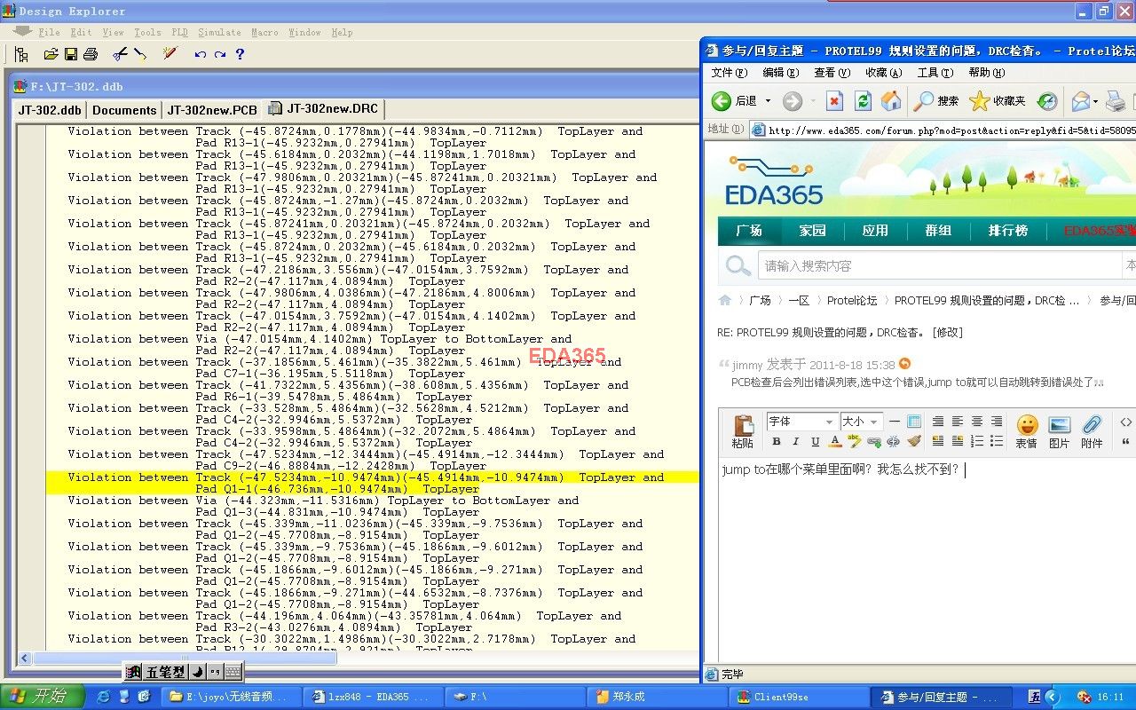The width and height of the screenshot is (1136, 710).
Task: Expand the 后退 back history dropdown arrow
Action: click(x=768, y=101)
